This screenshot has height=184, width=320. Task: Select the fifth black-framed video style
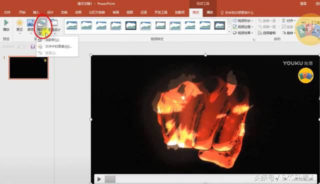[131, 25]
